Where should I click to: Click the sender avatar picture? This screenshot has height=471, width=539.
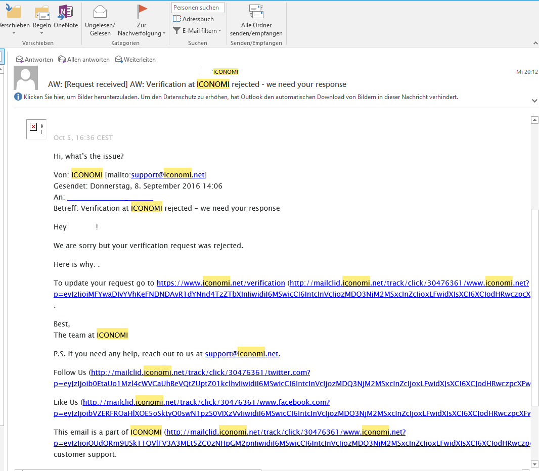click(26, 78)
